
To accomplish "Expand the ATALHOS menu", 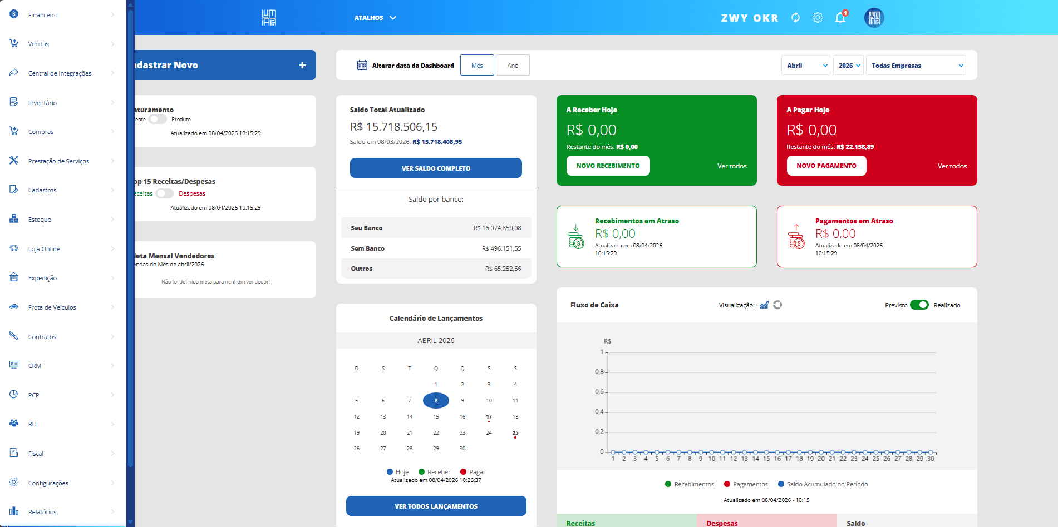I will tap(375, 17).
